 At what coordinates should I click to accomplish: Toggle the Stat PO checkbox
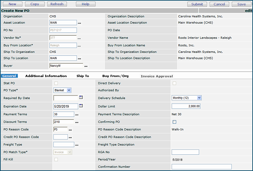tap(56, 83)
